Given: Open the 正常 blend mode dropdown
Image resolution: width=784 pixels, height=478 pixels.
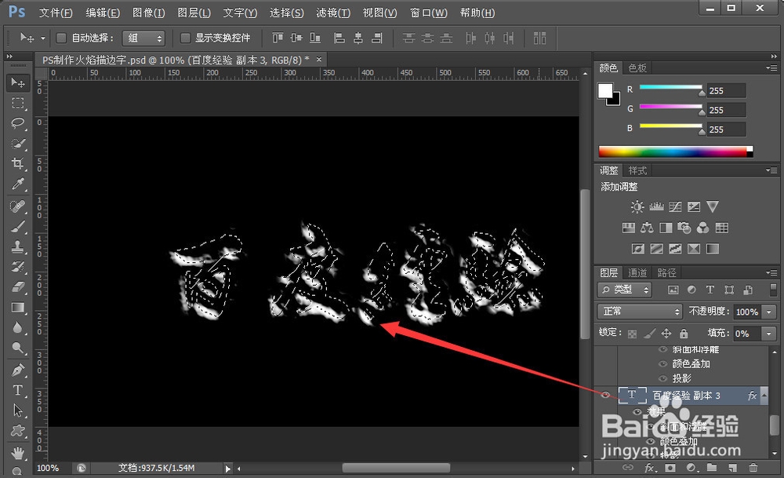Looking at the screenshot, I should [640, 312].
